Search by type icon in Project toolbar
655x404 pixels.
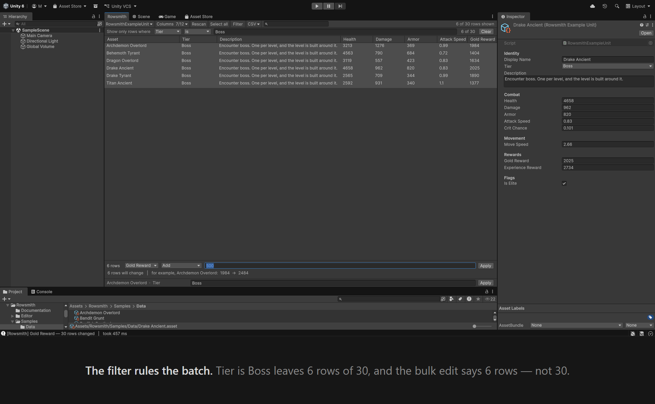451,299
